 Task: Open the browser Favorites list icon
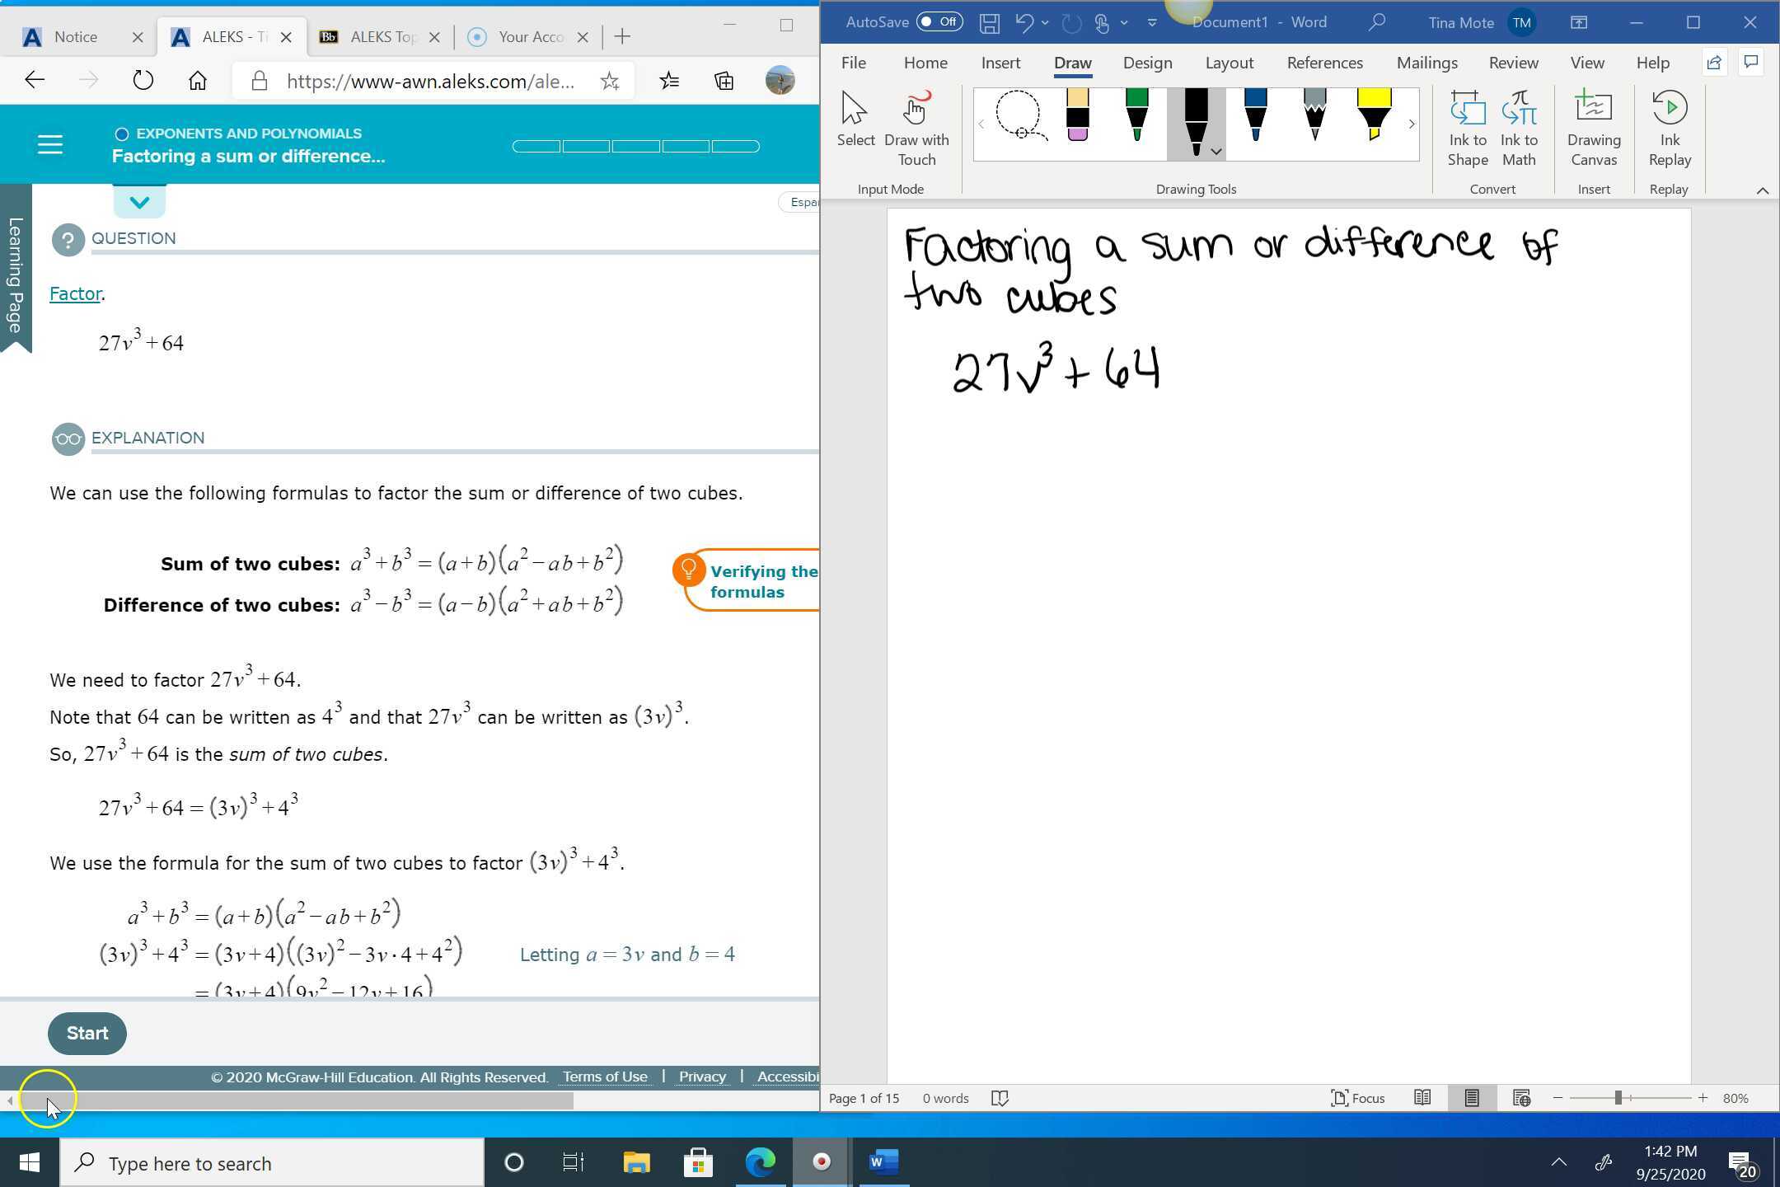pos(669,80)
